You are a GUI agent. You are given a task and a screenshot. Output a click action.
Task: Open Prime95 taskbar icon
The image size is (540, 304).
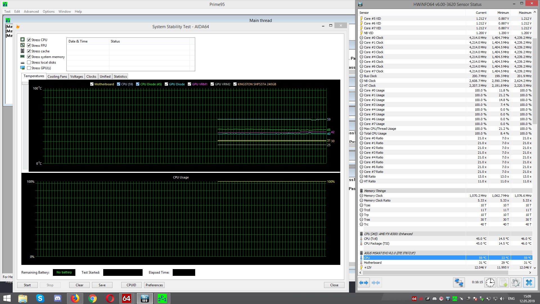tap(162, 298)
